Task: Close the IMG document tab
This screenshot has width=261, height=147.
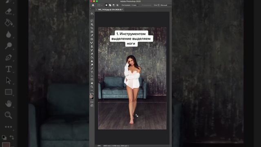Action: [96, 10]
